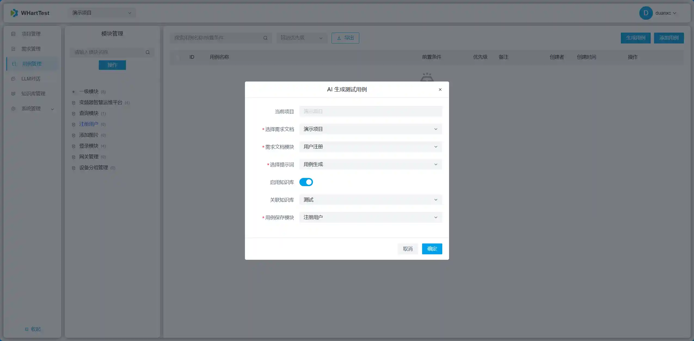Close the AI 生成测试用例 dialog
This screenshot has height=341, width=694.
440,90
